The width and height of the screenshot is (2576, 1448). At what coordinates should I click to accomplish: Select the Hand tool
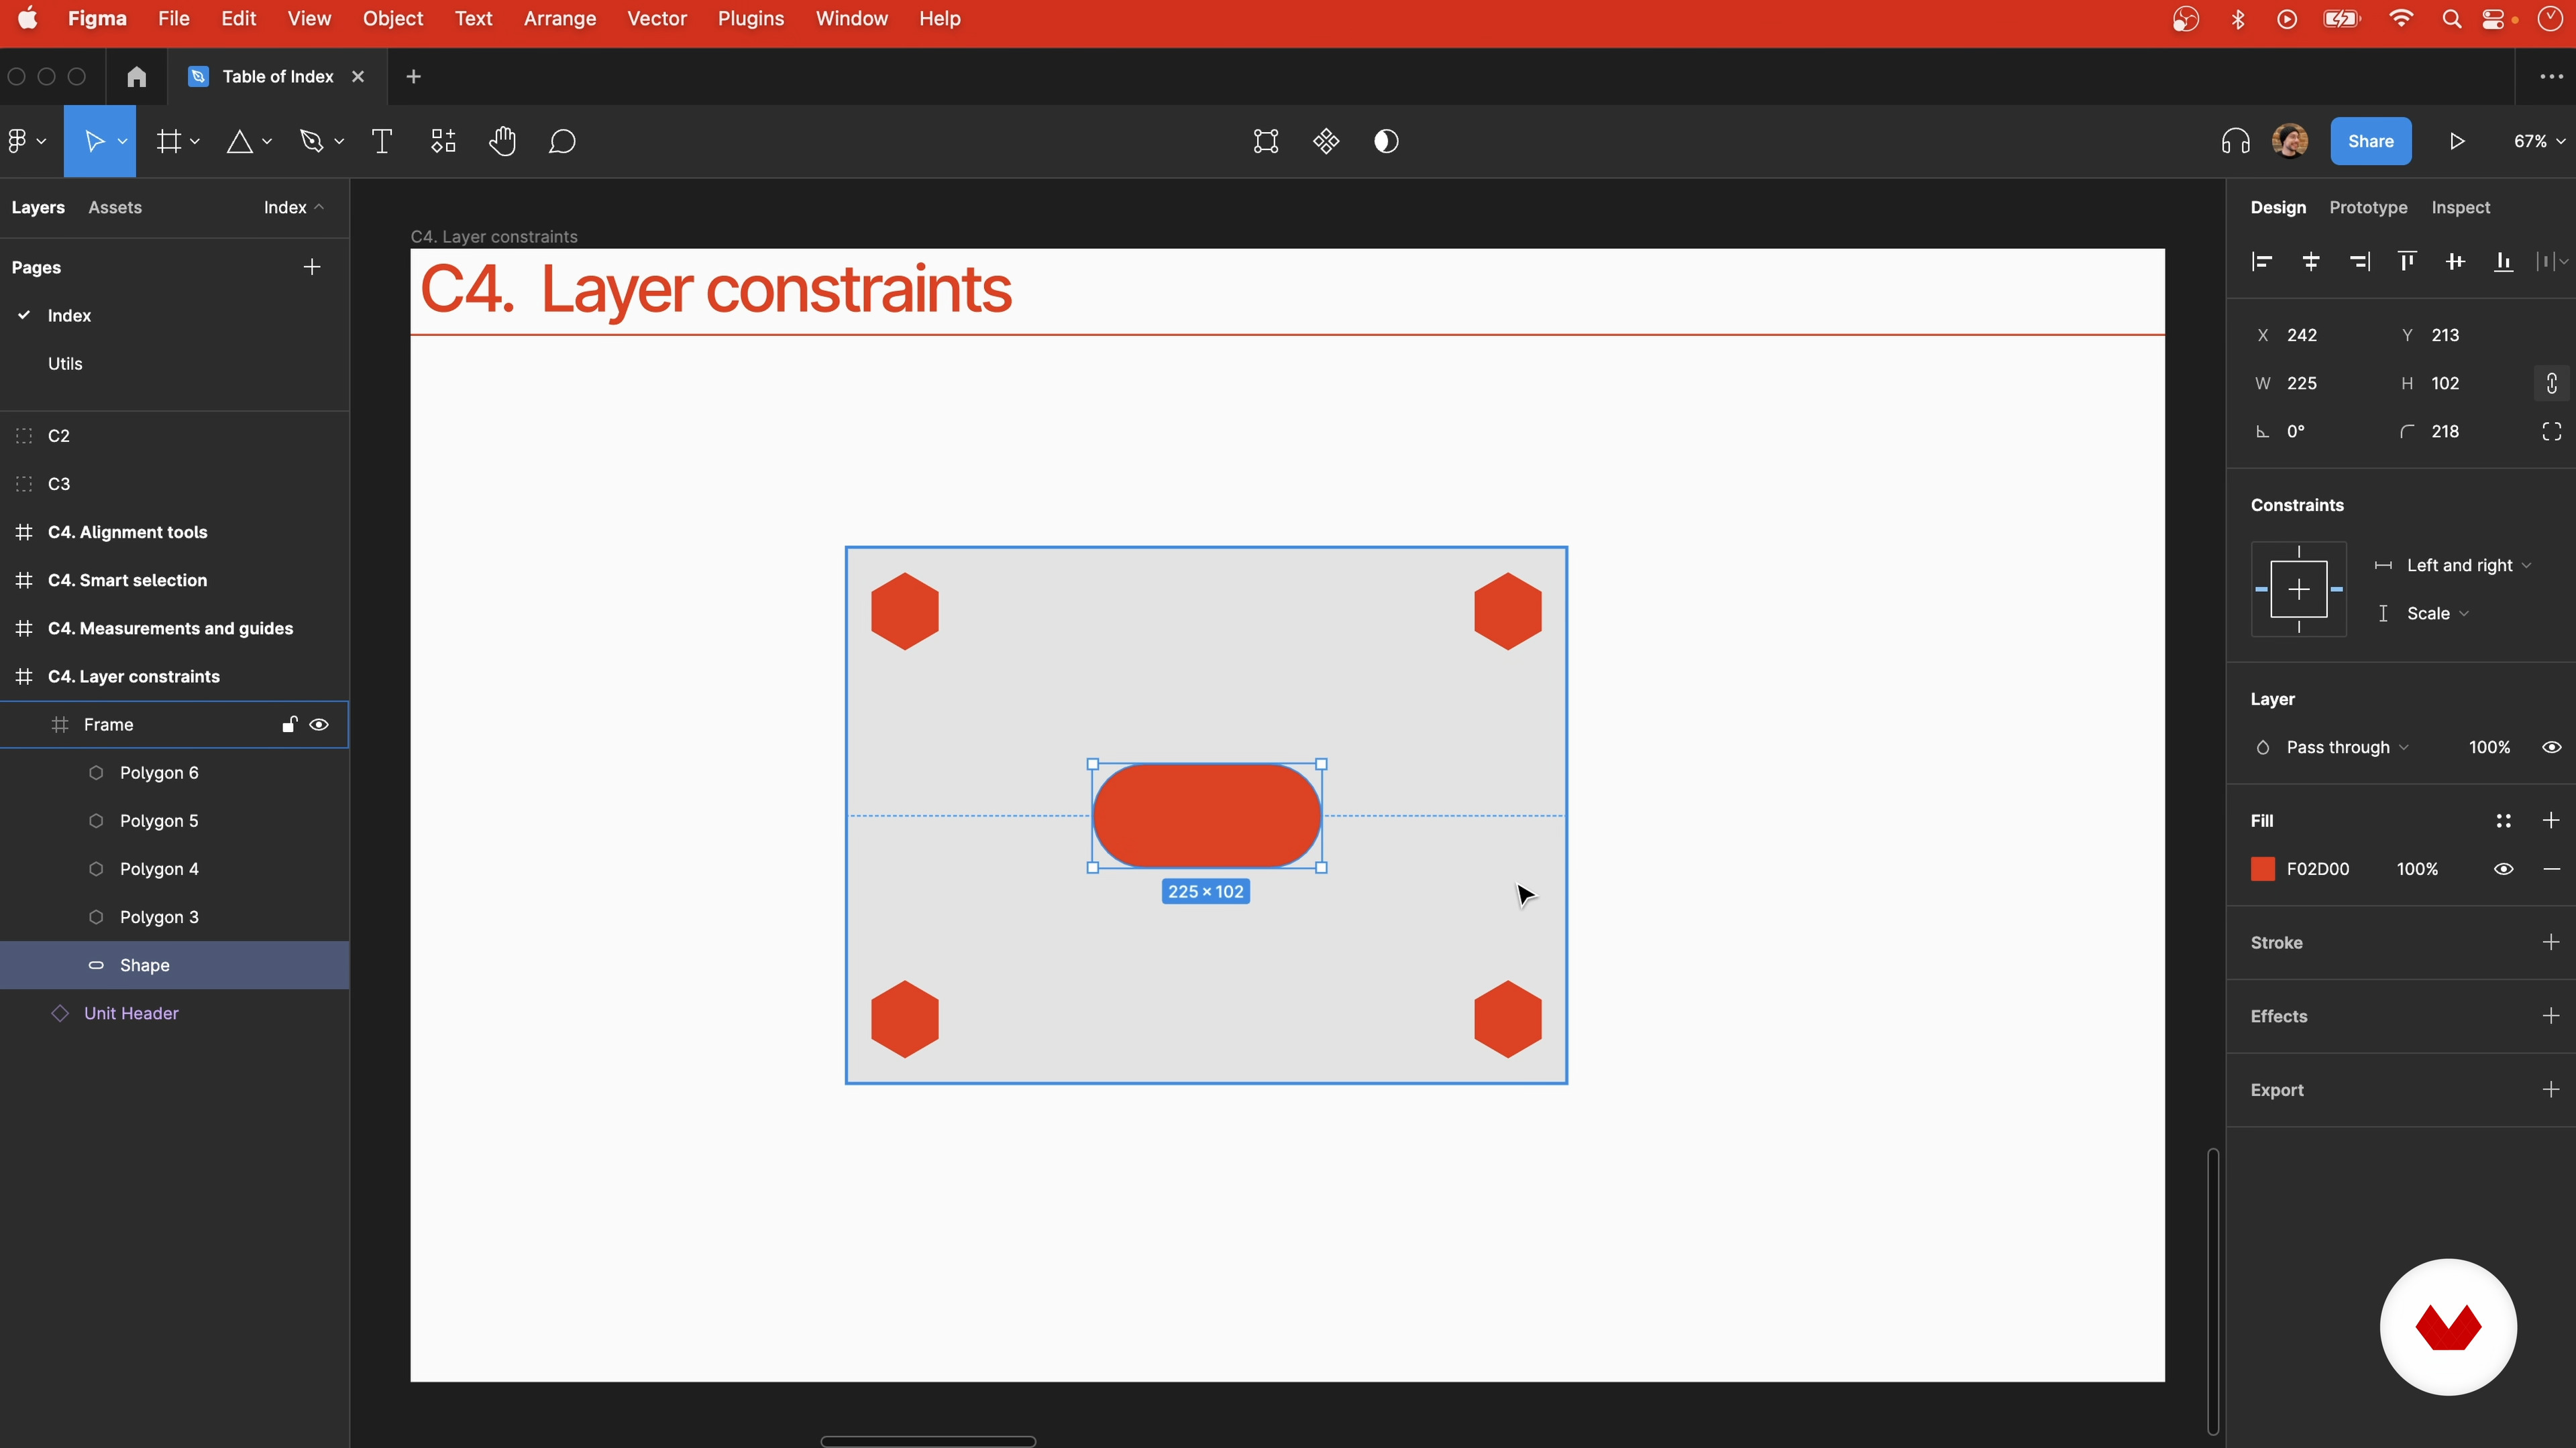coord(502,141)
